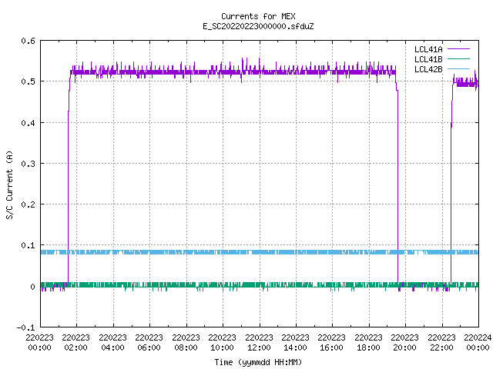The image size is (493, 369).
Task: Click the 220223 10:00 x-axis tick label
Action: click(x=223, y=343)
